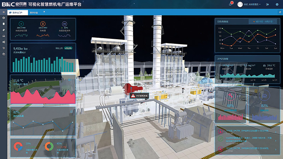Click the logout arrow icon in header

tap(267, 4)
